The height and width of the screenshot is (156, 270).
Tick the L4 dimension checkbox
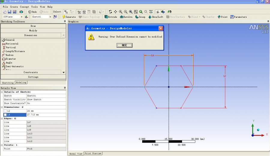(5, 115)
